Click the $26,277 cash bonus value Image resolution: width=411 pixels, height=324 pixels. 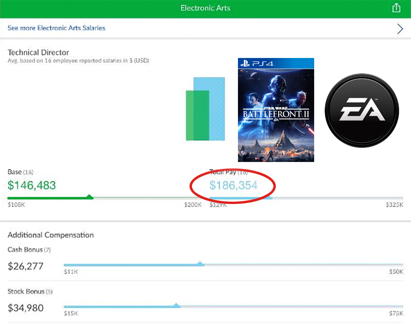[26, 267]
